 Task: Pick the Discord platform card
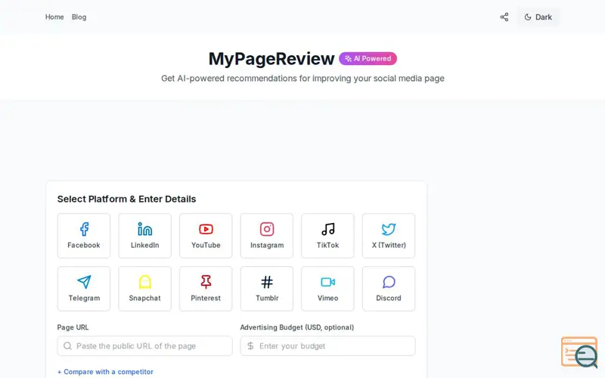(389, 289)
